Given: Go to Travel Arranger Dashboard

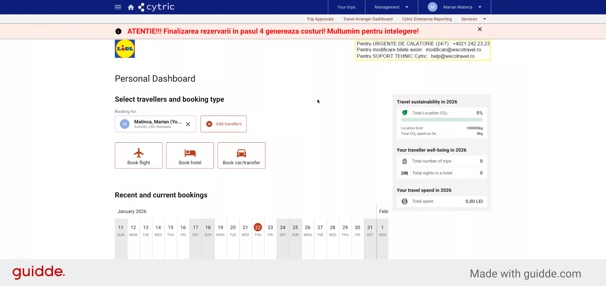Looking at the screenshot, I should (368, 19).
